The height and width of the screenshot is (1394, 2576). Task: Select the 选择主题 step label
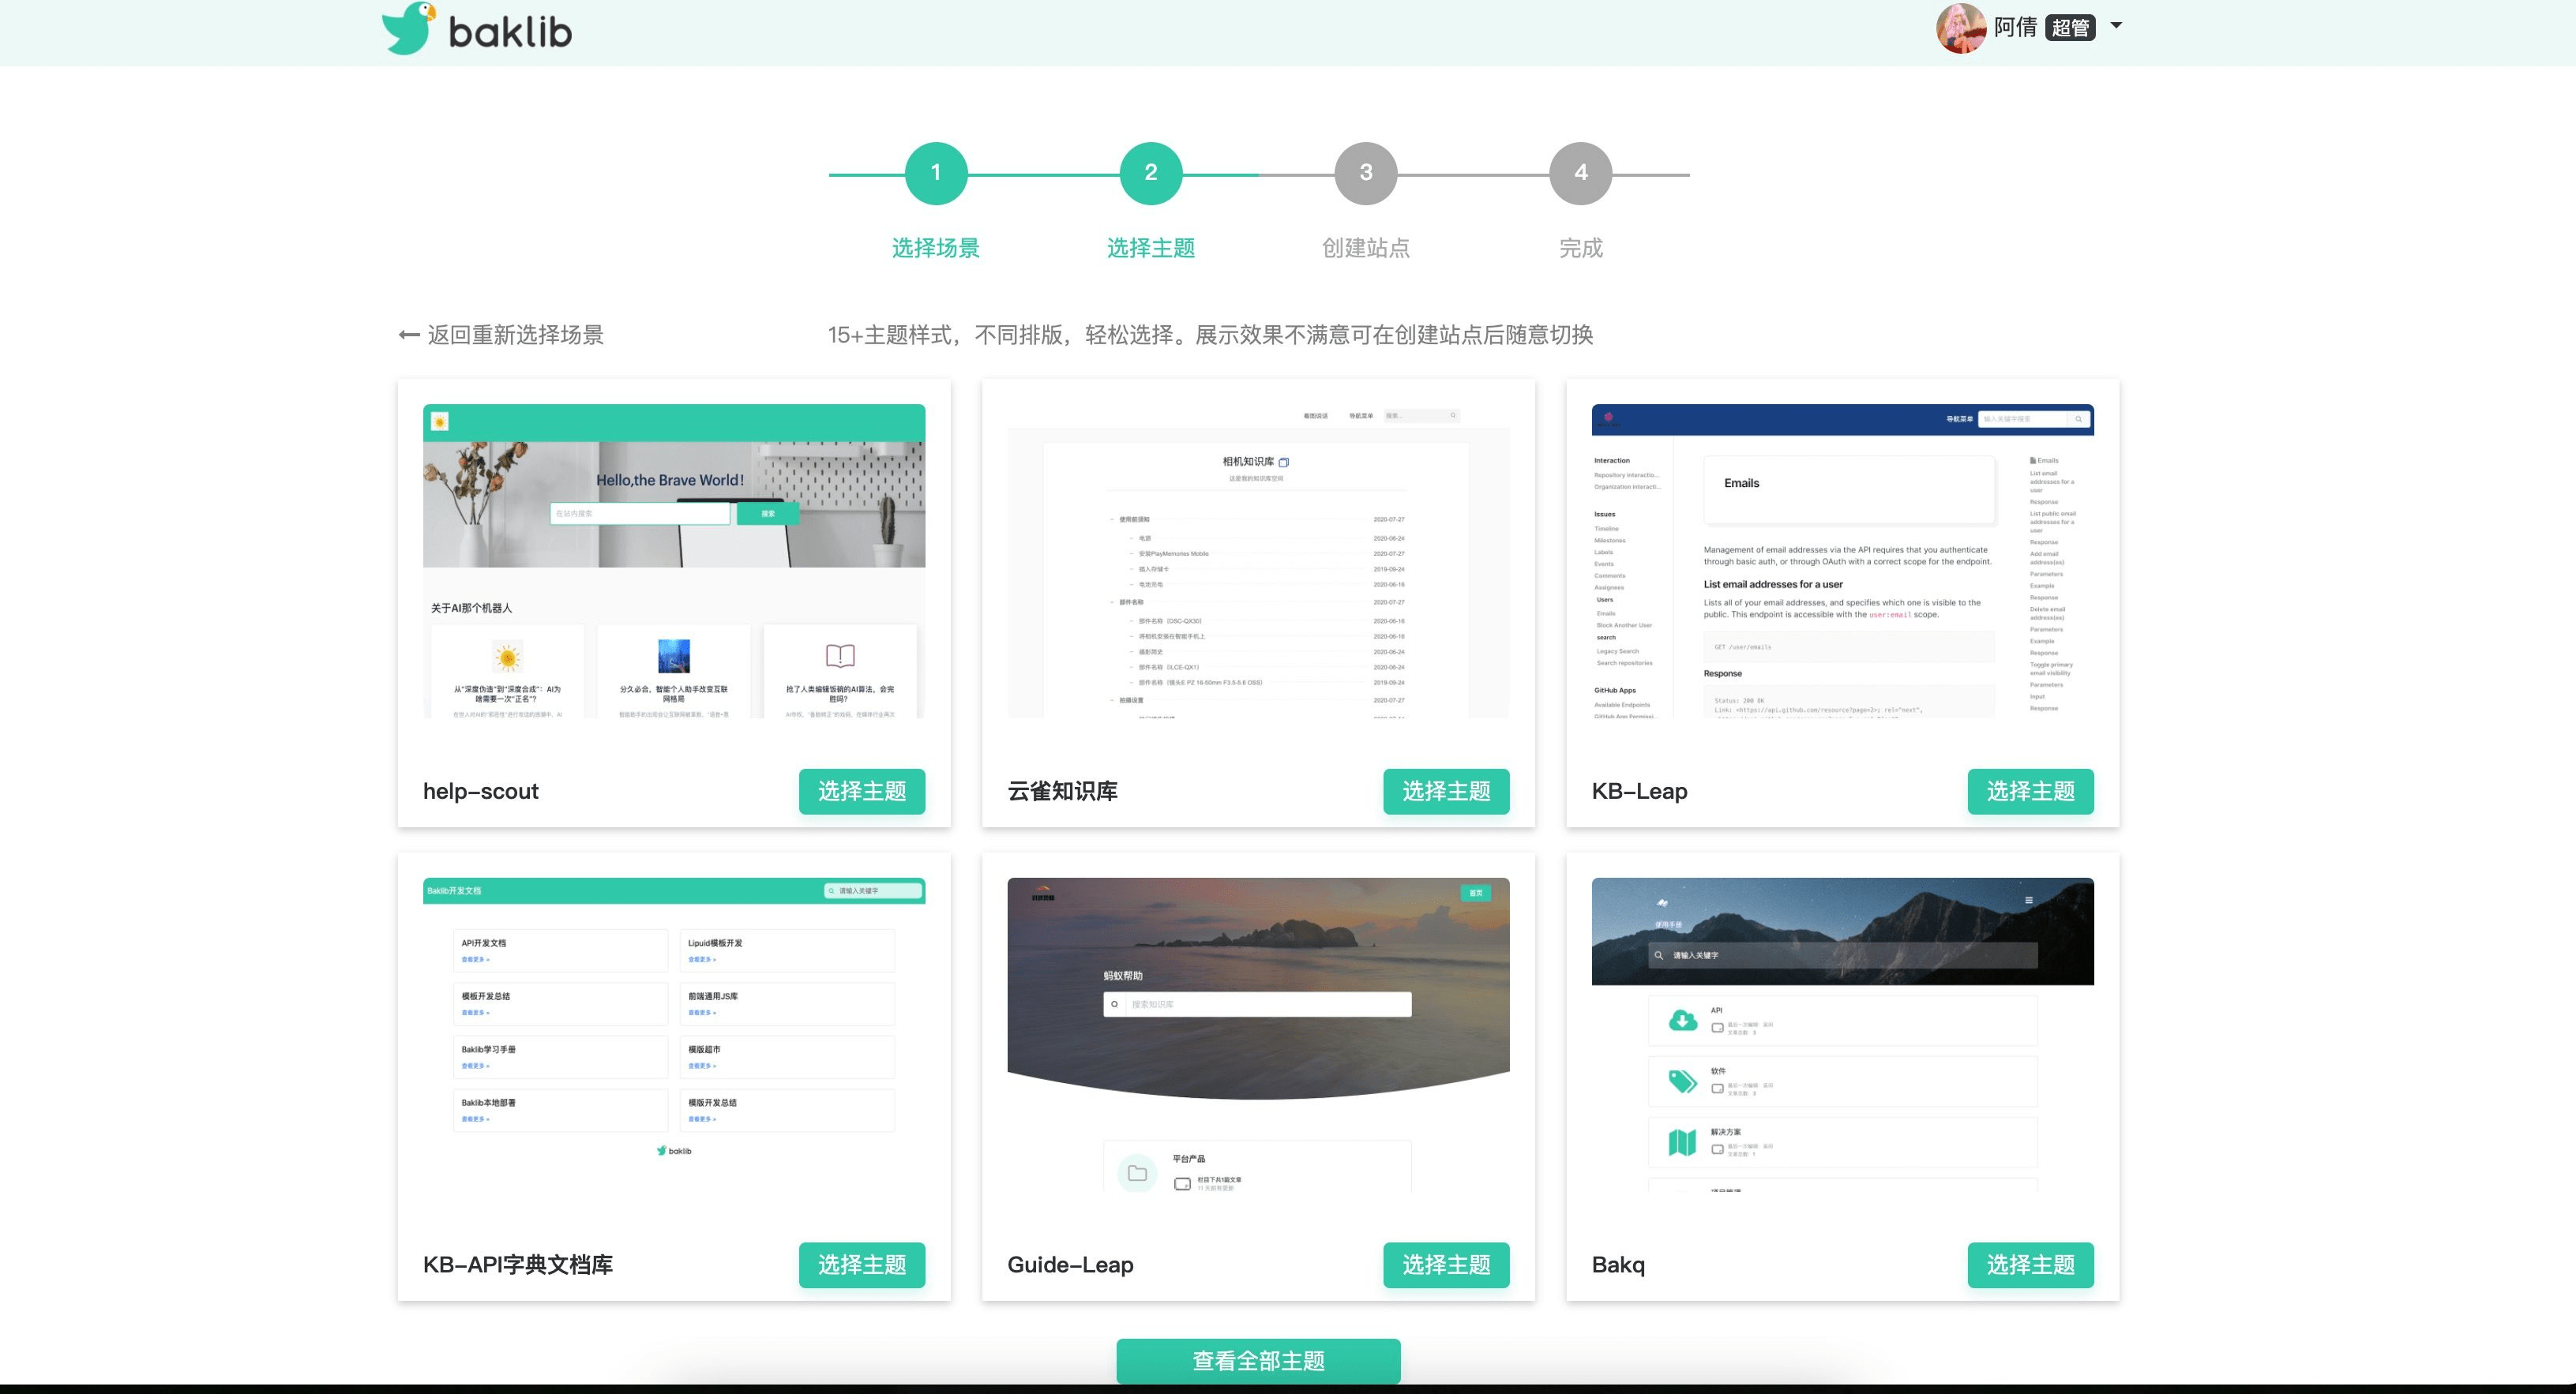pos(1151,248)
